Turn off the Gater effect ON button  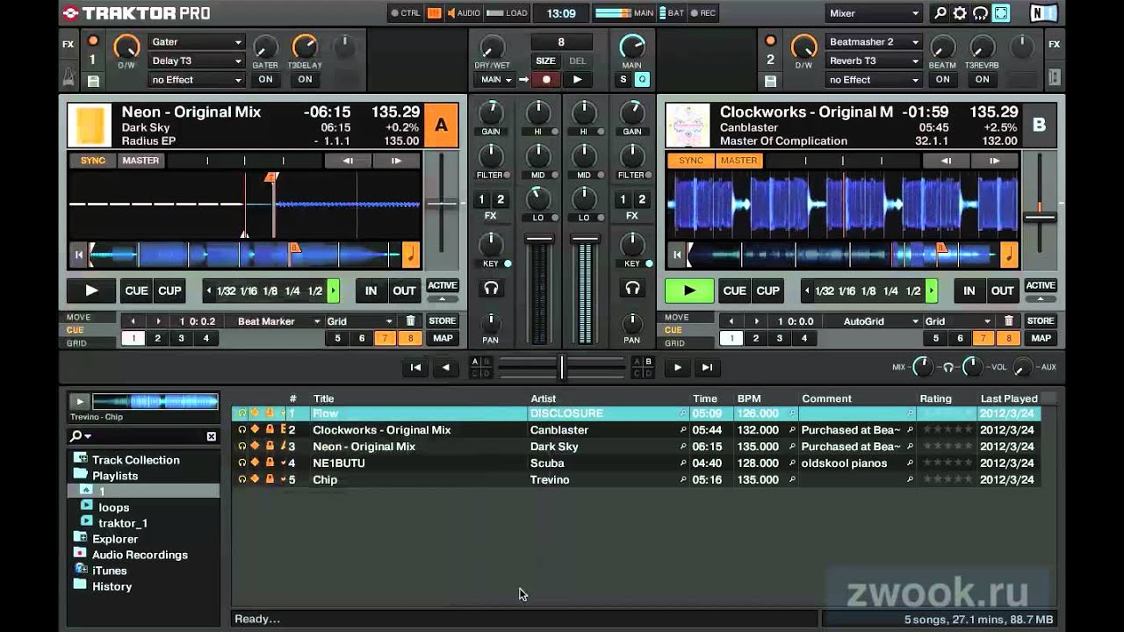pyautogui.click(x=265, y=79)
